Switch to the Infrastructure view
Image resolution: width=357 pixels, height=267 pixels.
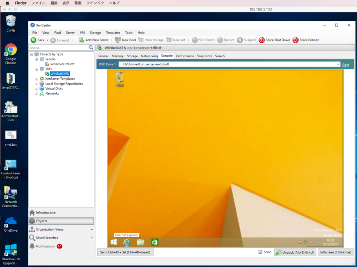[61, 212]
